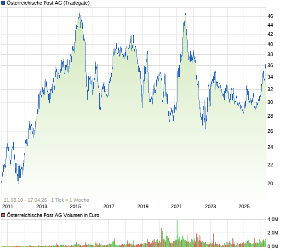Click the price axis value 28

[270, 116]
